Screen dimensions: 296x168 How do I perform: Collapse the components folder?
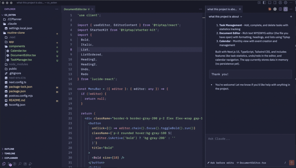point(17,46)
